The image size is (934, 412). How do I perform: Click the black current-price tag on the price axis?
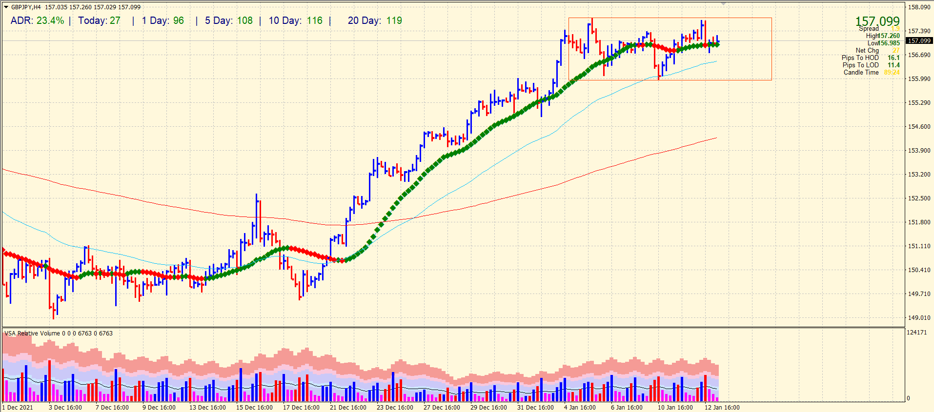919,41
